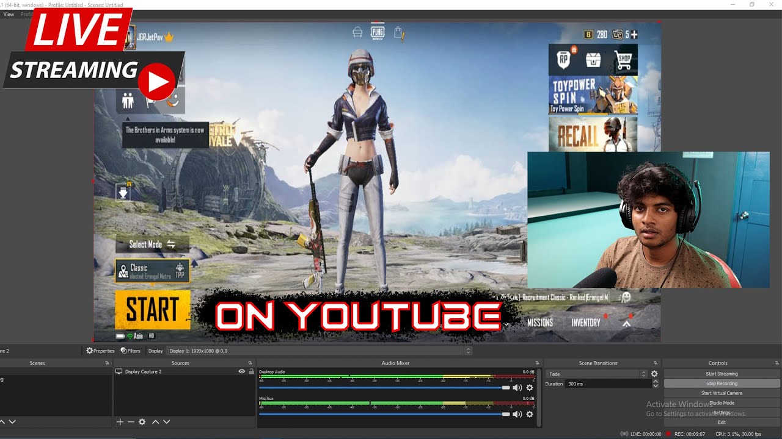The image size is (782, 439).
Task: Click the JGRJetPav player name
Action: point(150,37)
